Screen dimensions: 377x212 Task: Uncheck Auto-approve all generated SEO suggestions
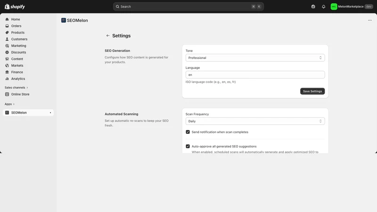coord(188,147)
